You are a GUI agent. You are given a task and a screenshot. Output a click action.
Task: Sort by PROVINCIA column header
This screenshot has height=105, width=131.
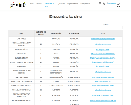click(x=74, y=33)
